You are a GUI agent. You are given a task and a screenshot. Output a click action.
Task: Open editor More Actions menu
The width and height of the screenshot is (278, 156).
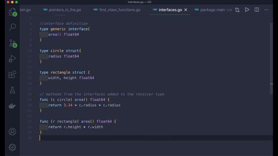(x=266, y=10)
